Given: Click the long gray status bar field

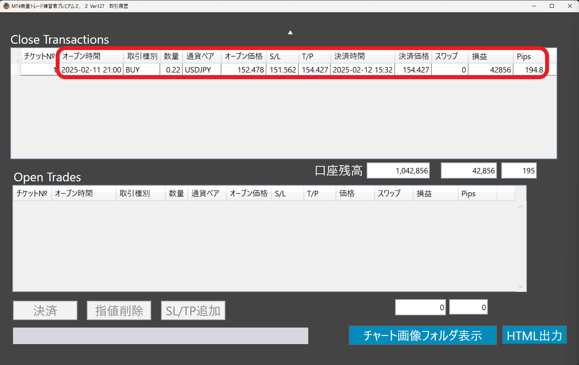Looking at the screenshot, I should pyautogui.click(x=160, y=336).
